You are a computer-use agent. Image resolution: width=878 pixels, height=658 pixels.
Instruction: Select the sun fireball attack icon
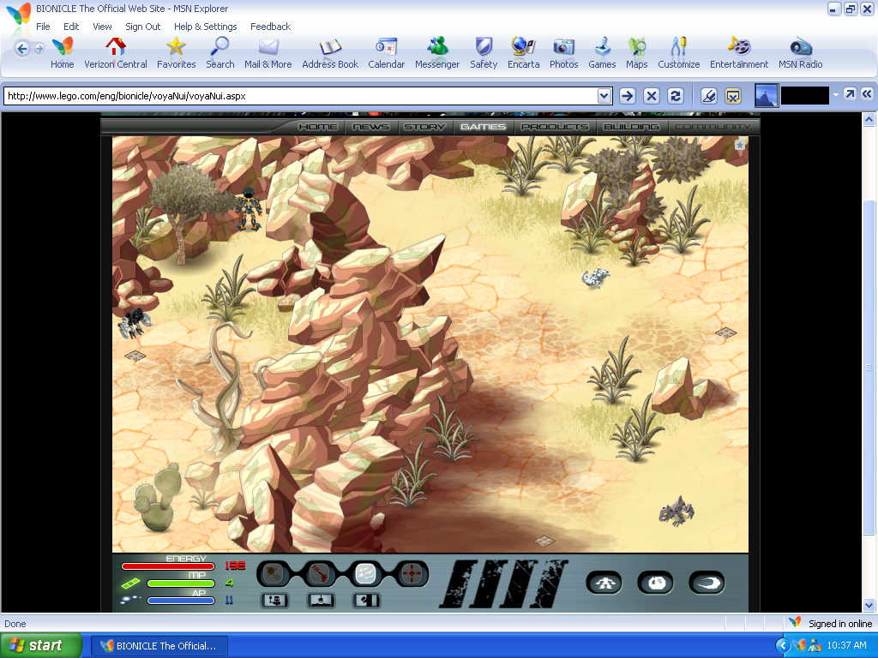click(273, 574)
